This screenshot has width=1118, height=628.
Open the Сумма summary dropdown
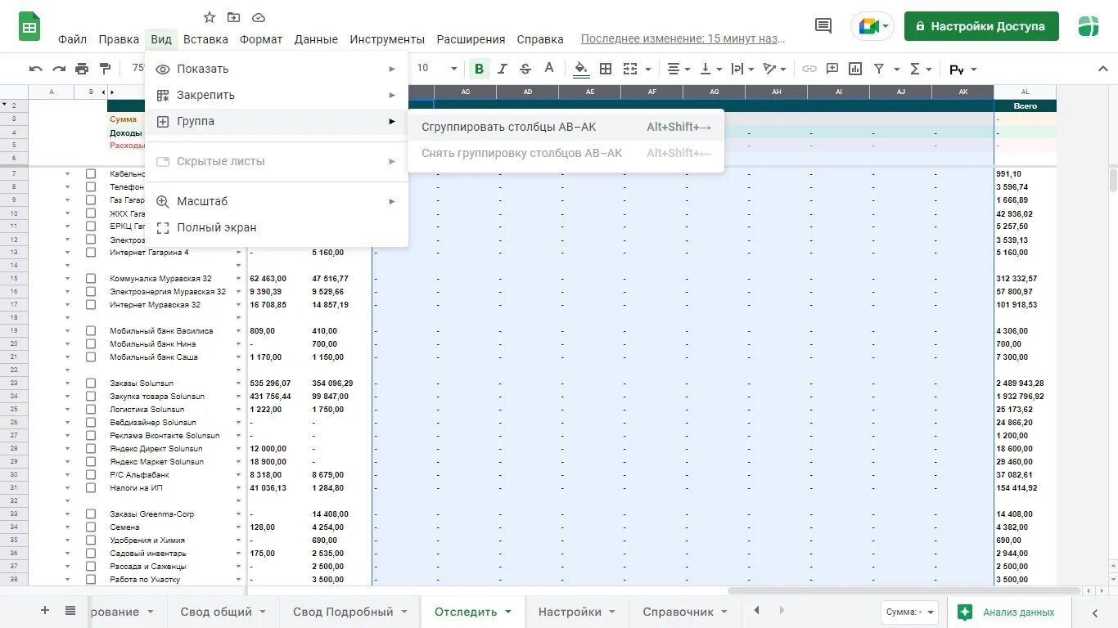[910, 612]
